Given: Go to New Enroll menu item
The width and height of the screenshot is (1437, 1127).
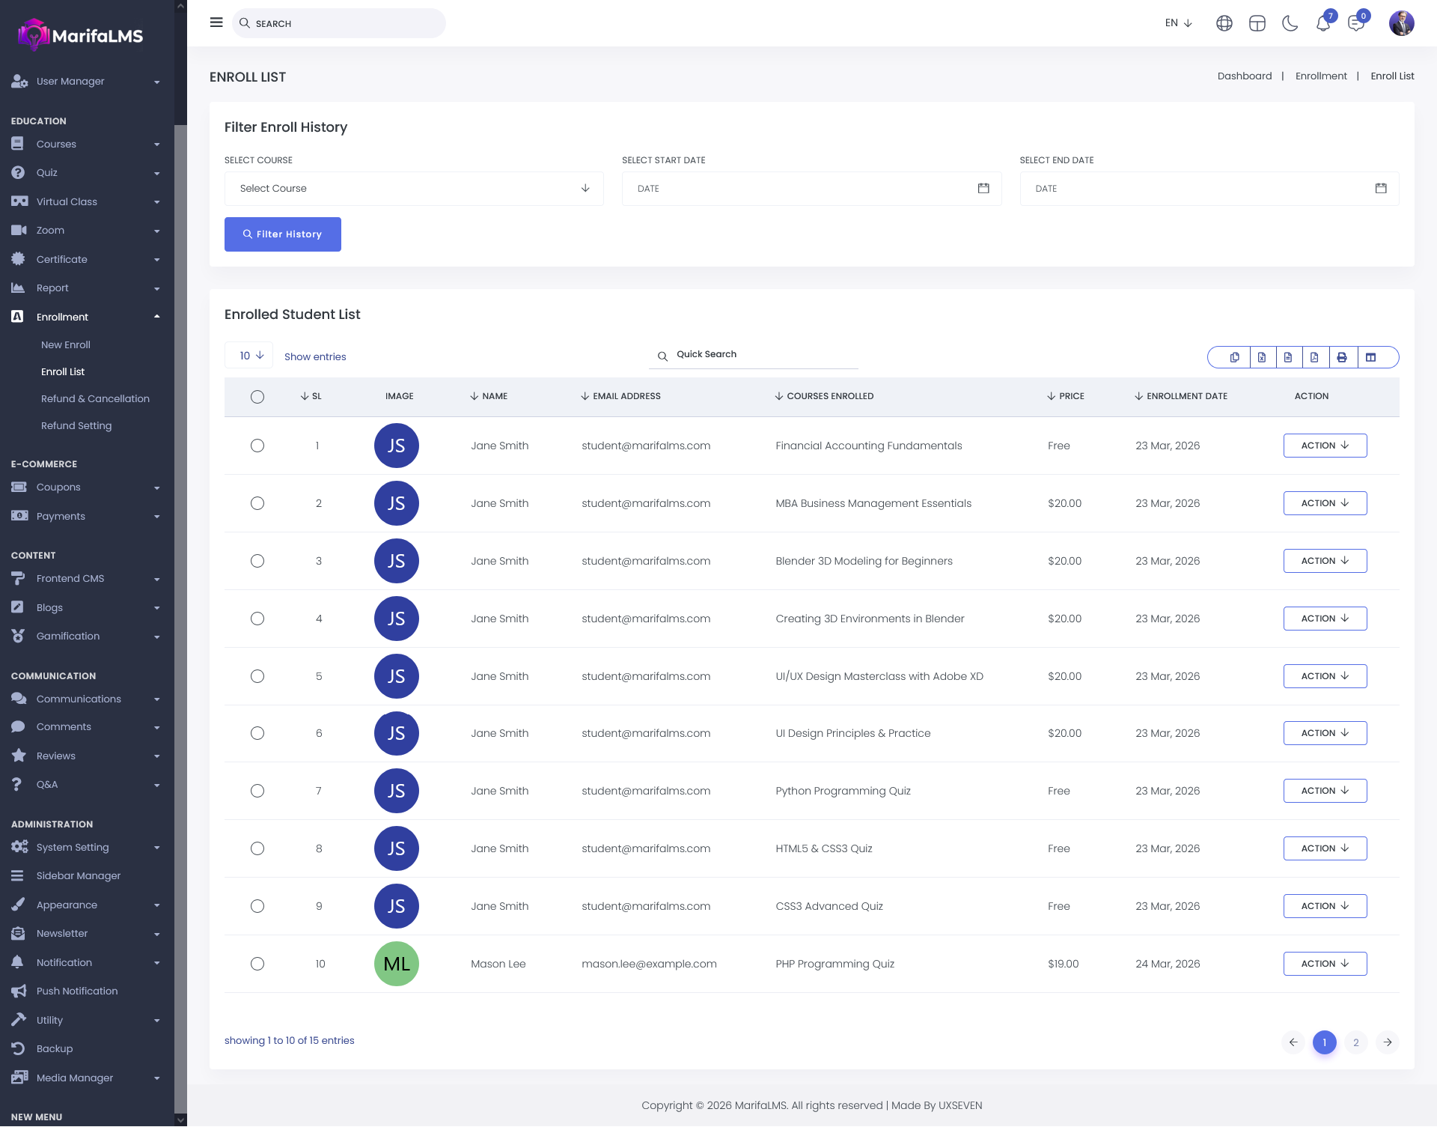Looking at the screenshot, I should pos(66,344).
